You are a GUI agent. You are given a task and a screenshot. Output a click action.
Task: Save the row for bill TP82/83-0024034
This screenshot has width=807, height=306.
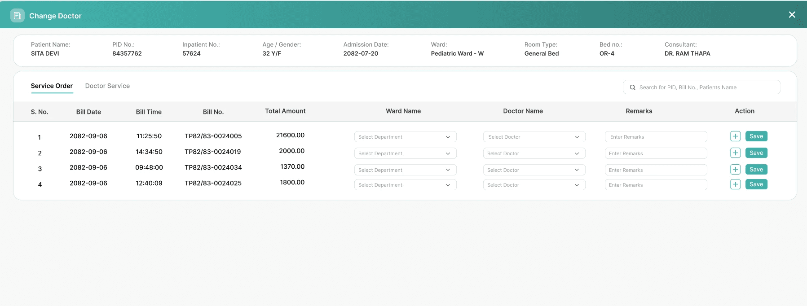[x=756, y=170]
